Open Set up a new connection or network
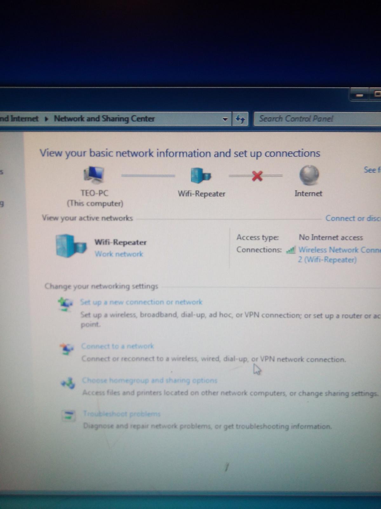The width and height of the screenshot is (381, 509). click(x=141, y=302)
